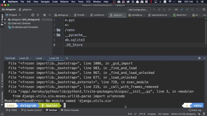Switch to Local (2) terminal tab
The height and width of the screenshot is (116, 207).
[24, 58]
